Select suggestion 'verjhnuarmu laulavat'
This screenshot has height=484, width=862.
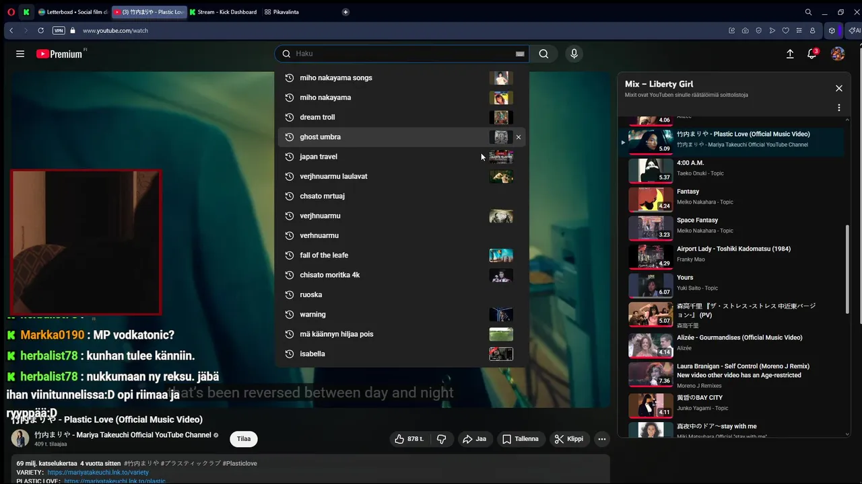(x=401, y=176)
